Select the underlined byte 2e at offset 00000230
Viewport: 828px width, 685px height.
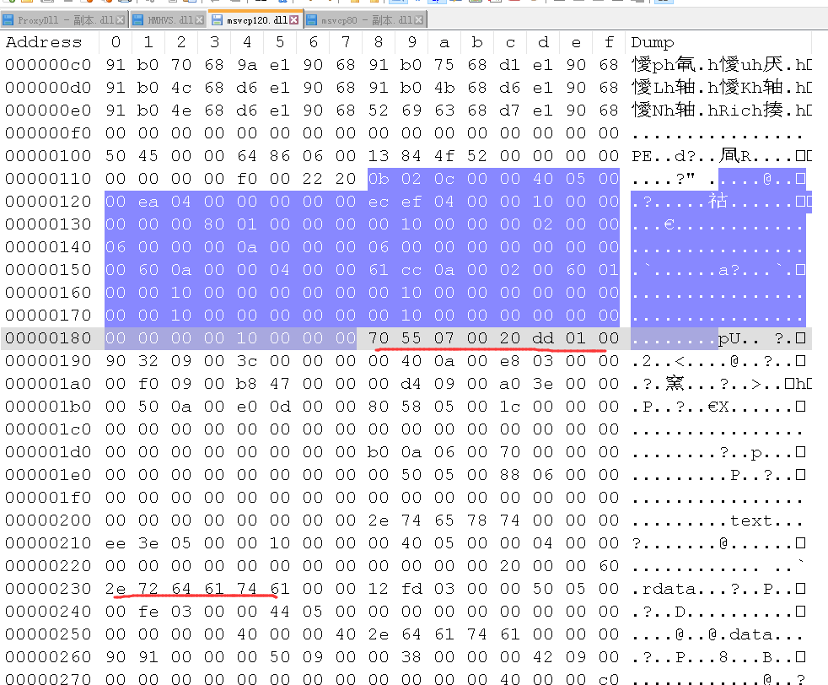[x=116, y=588]
